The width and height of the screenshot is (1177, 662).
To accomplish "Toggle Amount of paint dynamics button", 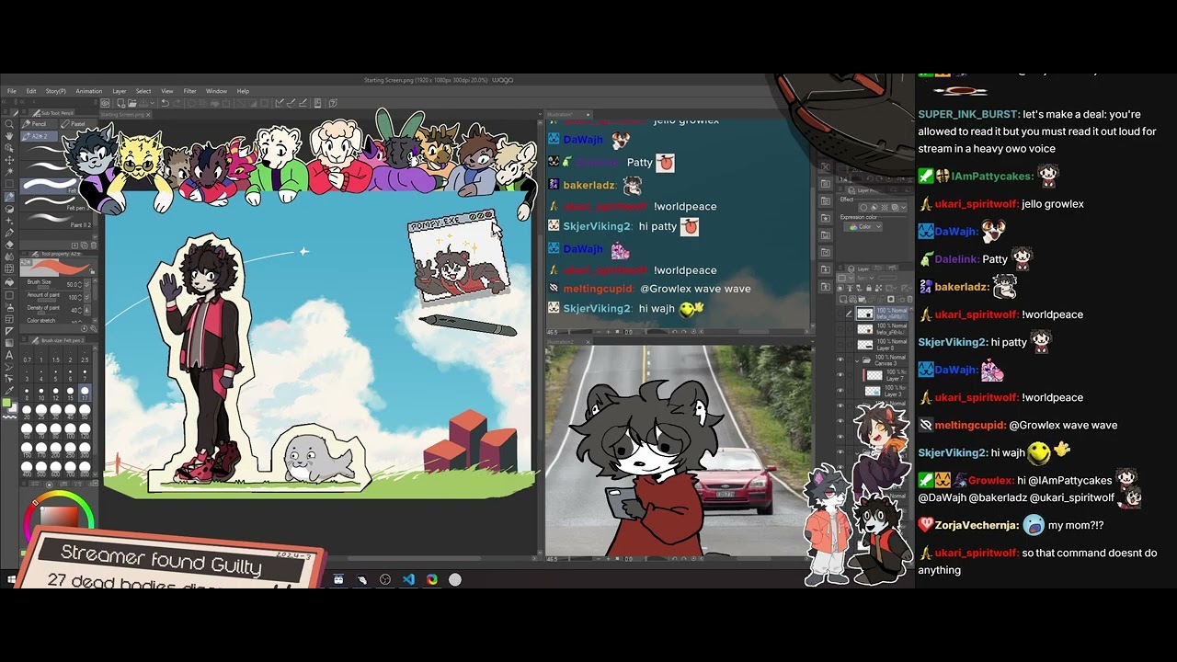I will [x=87, y=297].
